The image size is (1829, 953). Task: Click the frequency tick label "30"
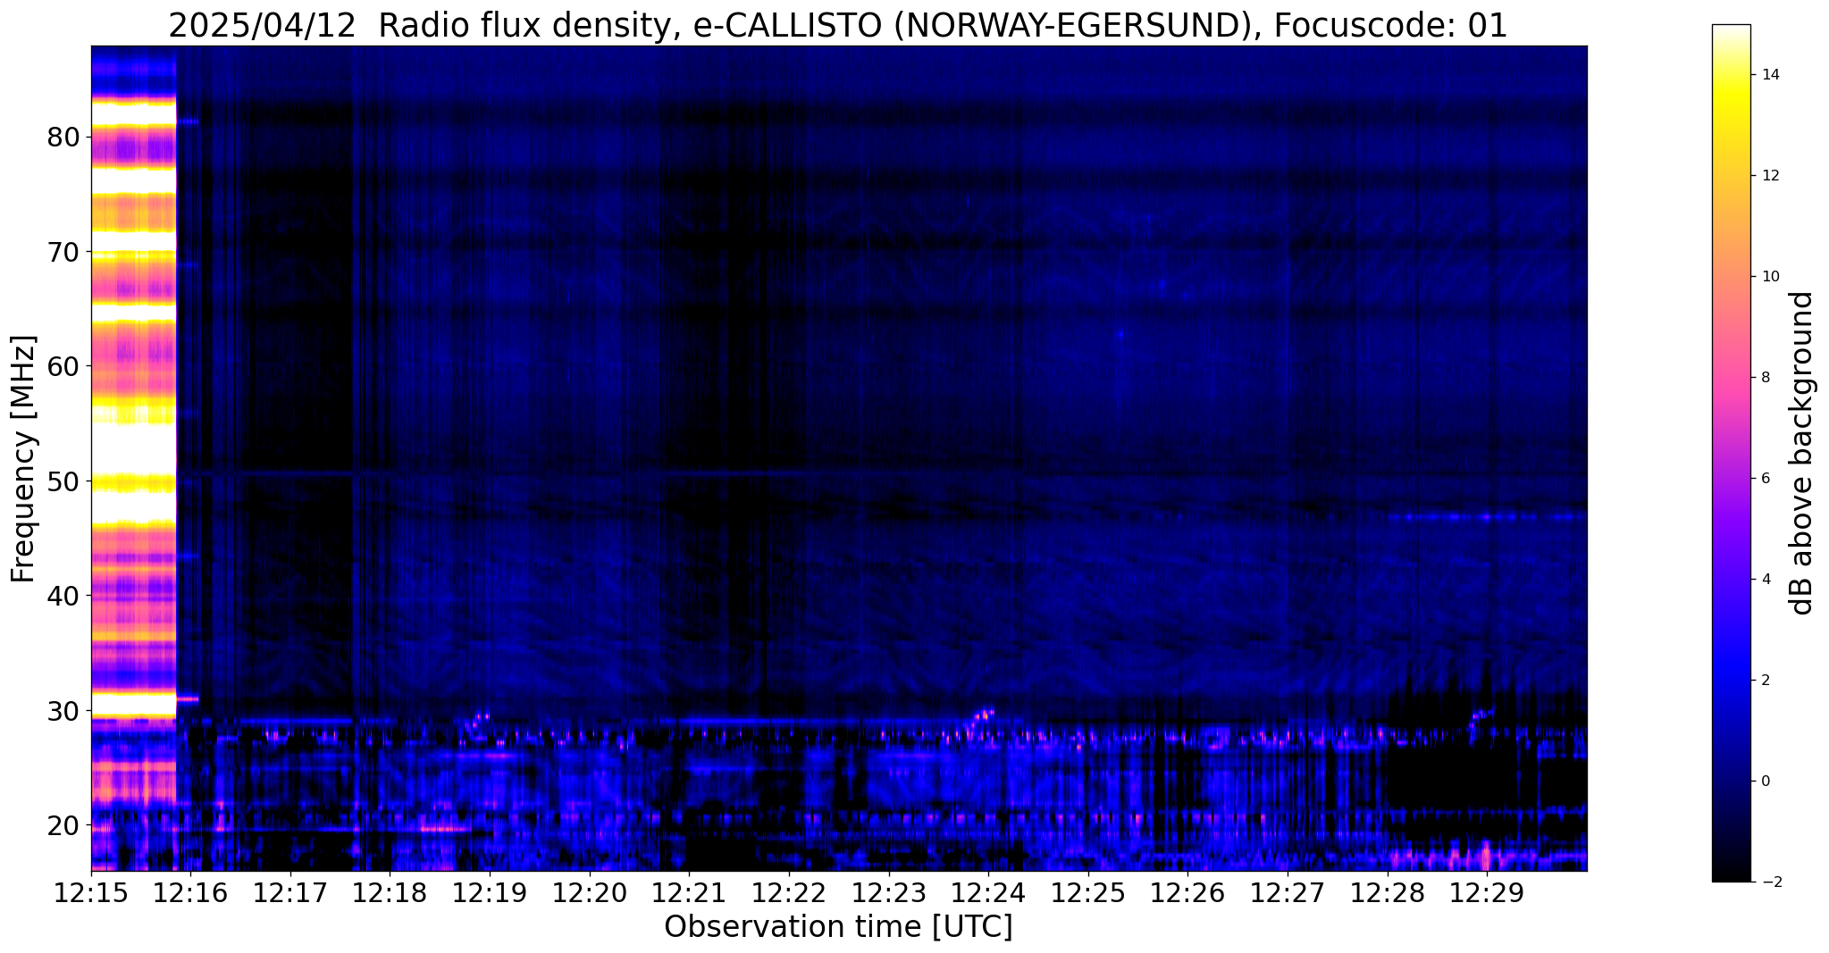pos(63,711)
